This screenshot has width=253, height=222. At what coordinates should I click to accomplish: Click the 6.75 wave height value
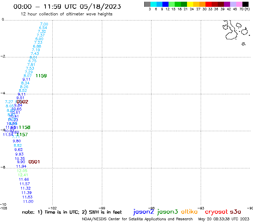click(32, 61)
